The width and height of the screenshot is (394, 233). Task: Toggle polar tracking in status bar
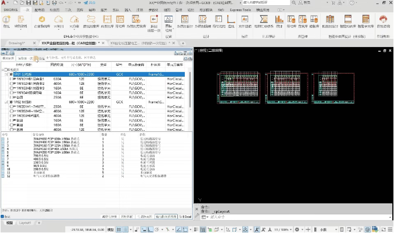157,230
